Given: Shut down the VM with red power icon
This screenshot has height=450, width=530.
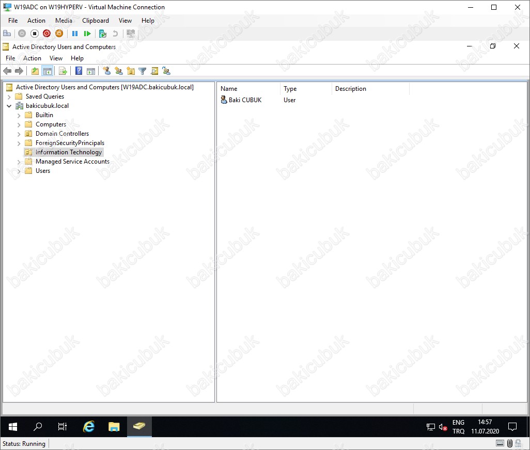Looking at the screenshot, I should click(46, 34).
